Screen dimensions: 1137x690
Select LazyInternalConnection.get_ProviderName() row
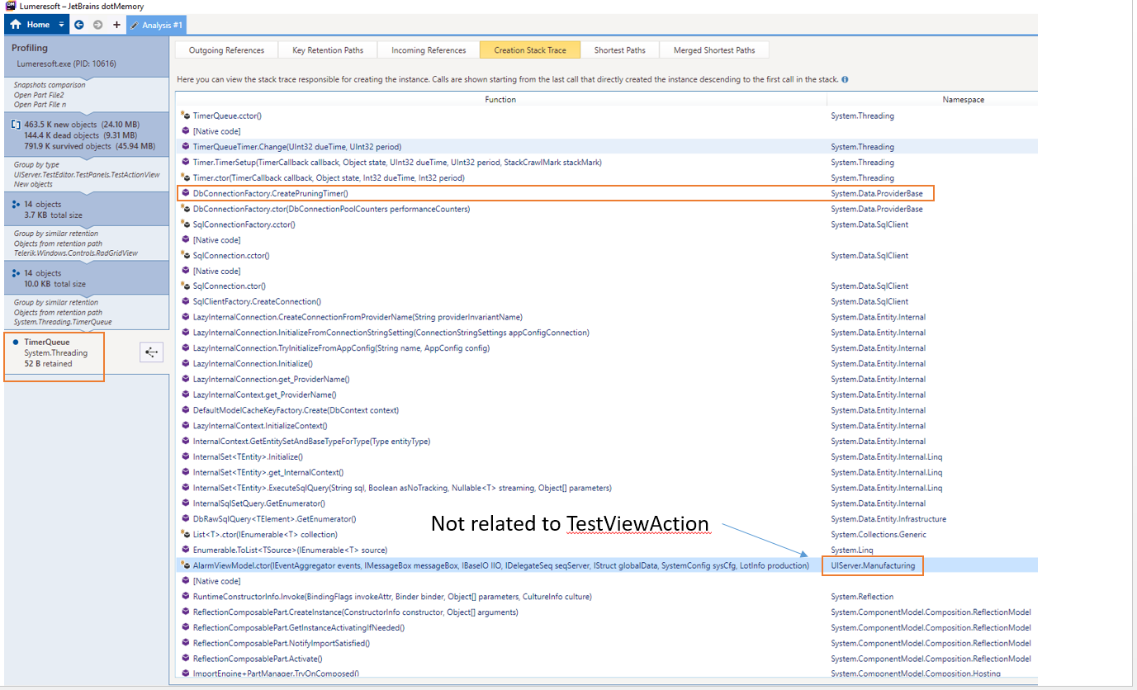pyautogui.click(x=607, y=379)
